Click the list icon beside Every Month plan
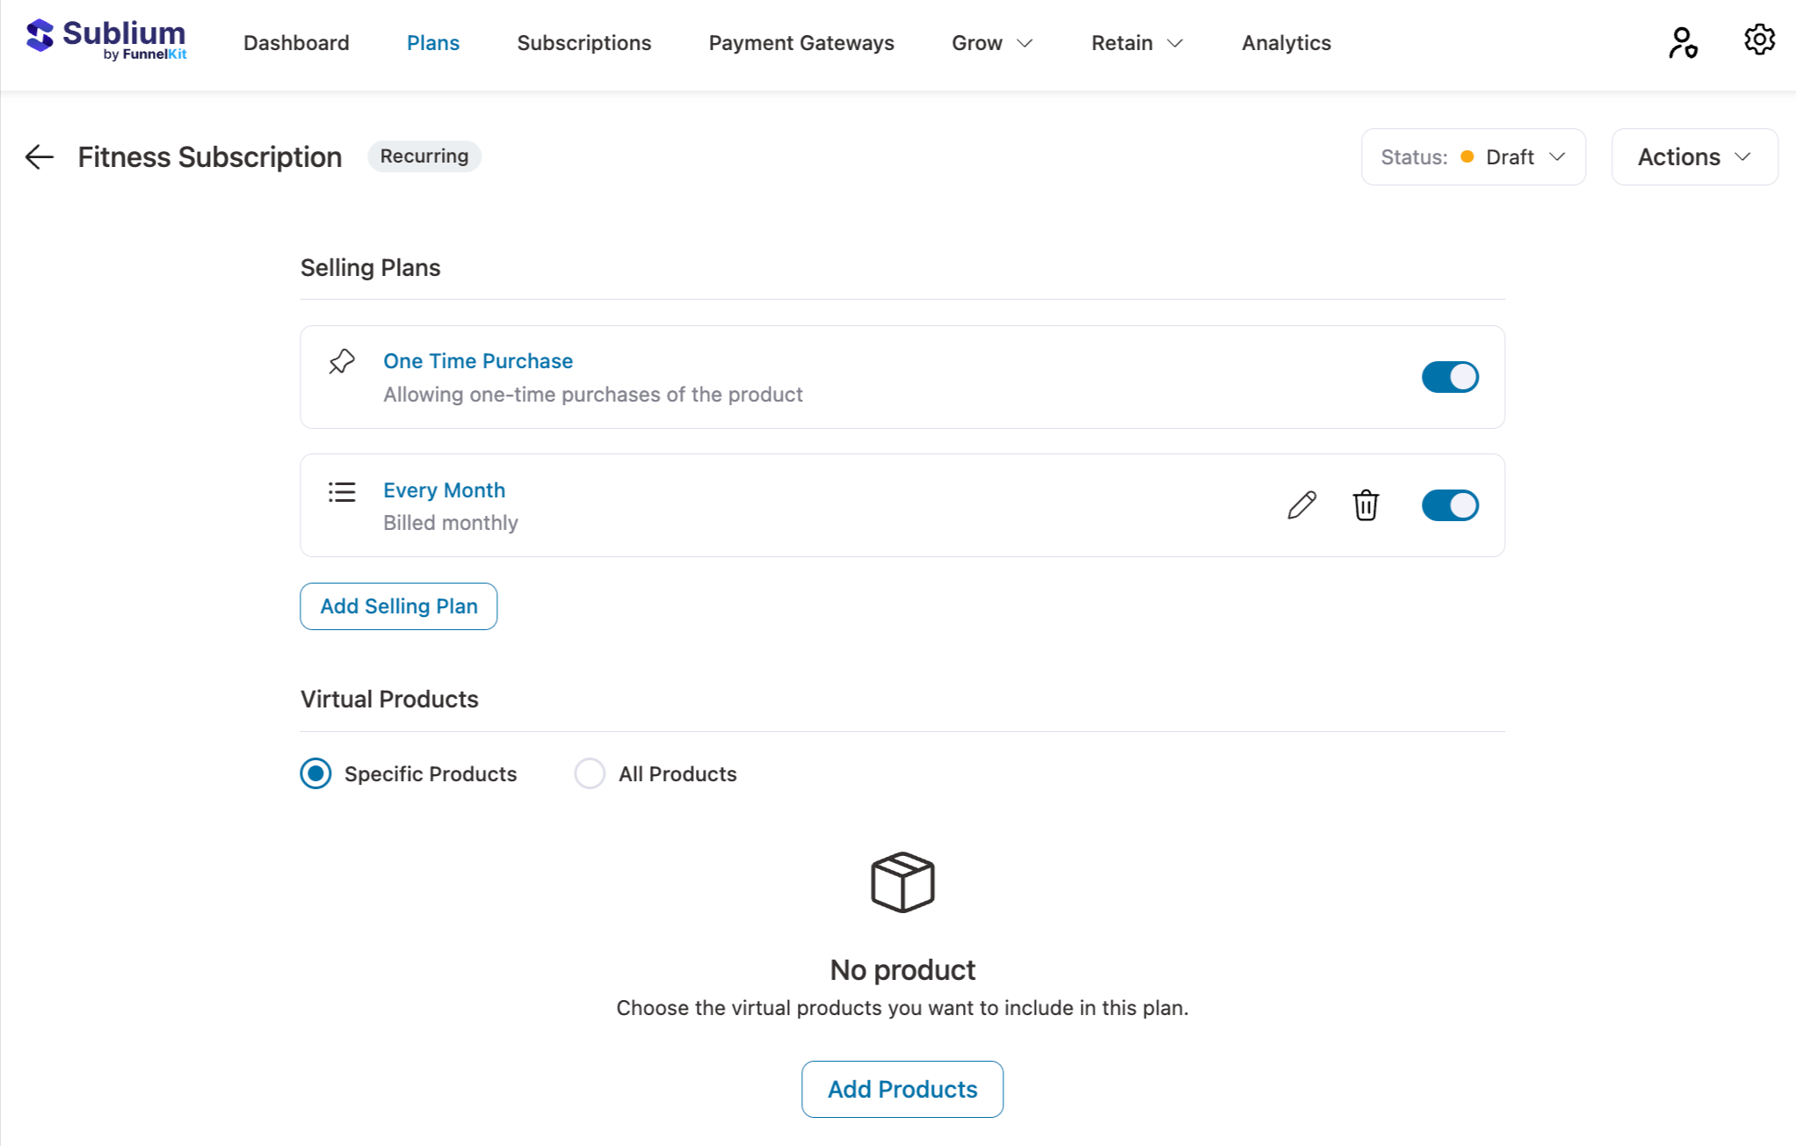Image resolution: width=1796 pixels, height=1146 pixels. coord(342,492)
